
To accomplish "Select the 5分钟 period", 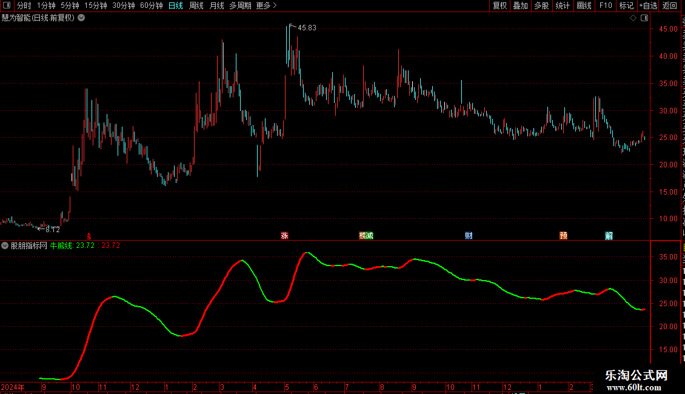I will tap(70, 5).
